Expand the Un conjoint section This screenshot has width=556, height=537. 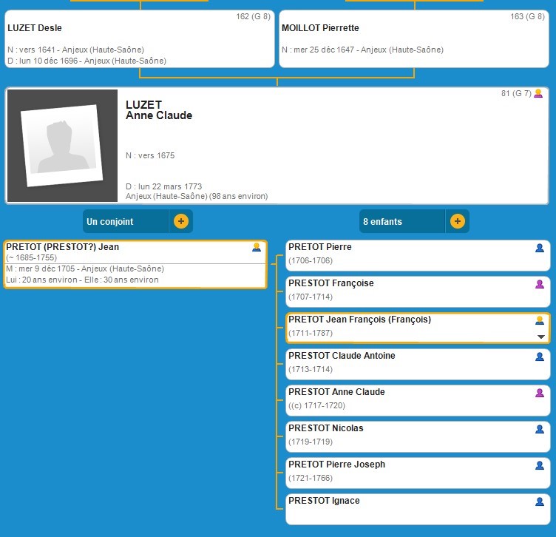click(x=126, y=221)
